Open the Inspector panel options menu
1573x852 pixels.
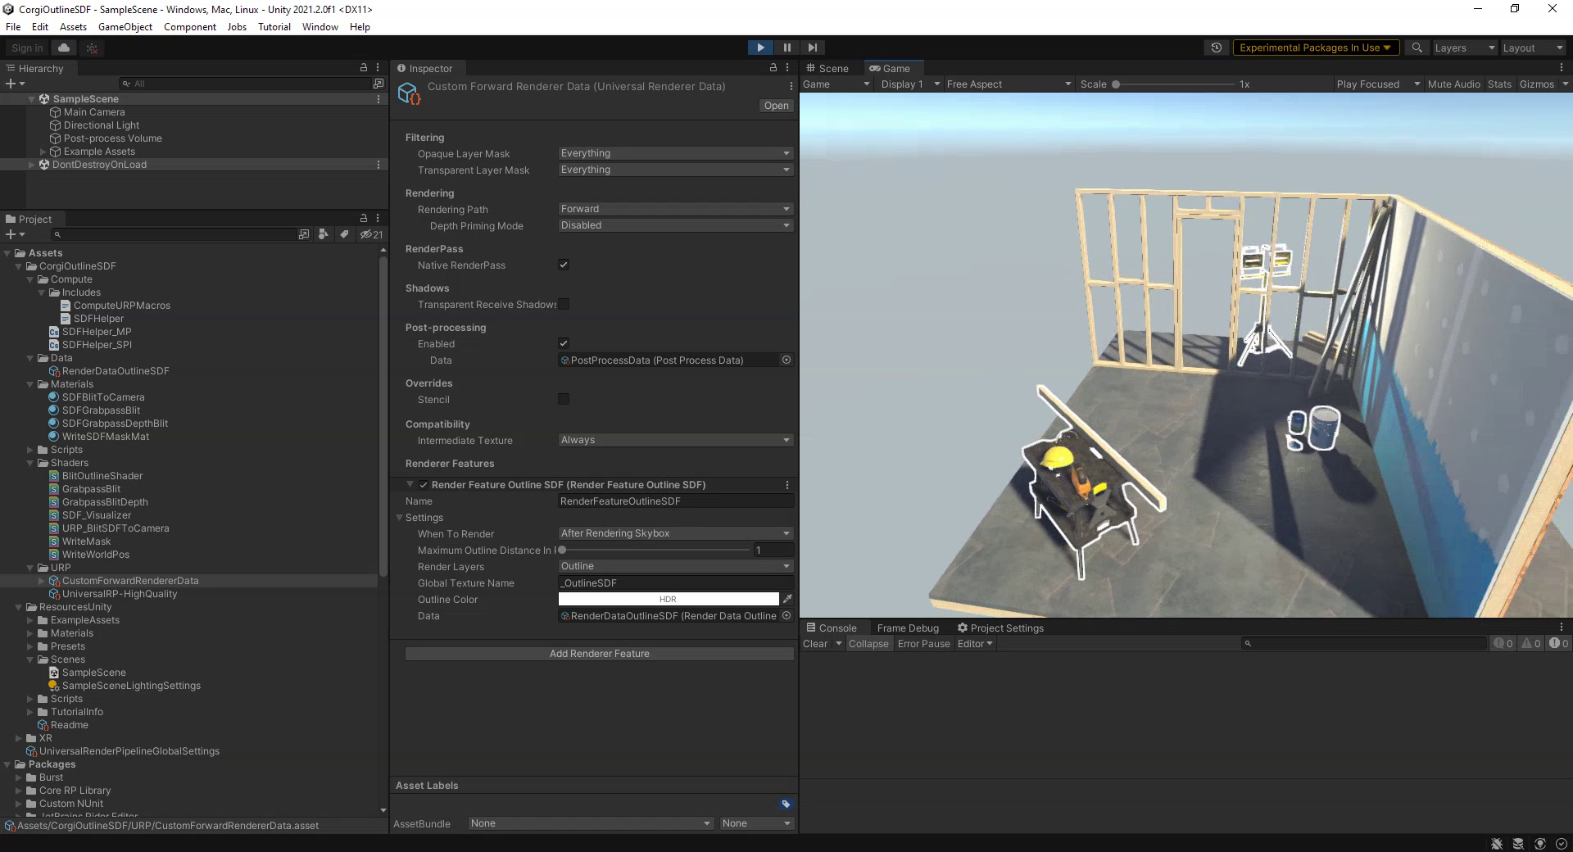(x=787, y=68)
